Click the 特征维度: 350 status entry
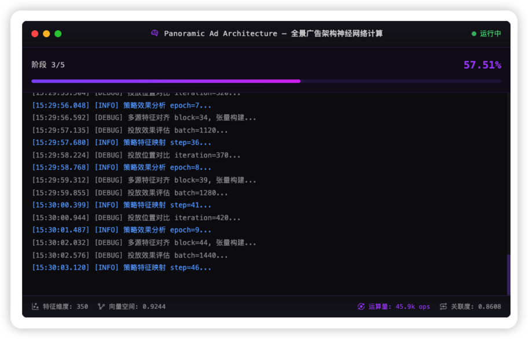This screenshot has height=339, width=528. [x=60, y=307]
